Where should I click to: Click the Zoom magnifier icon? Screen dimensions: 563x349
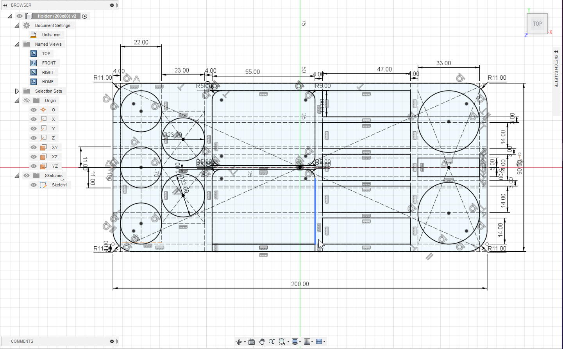(272, 342)
